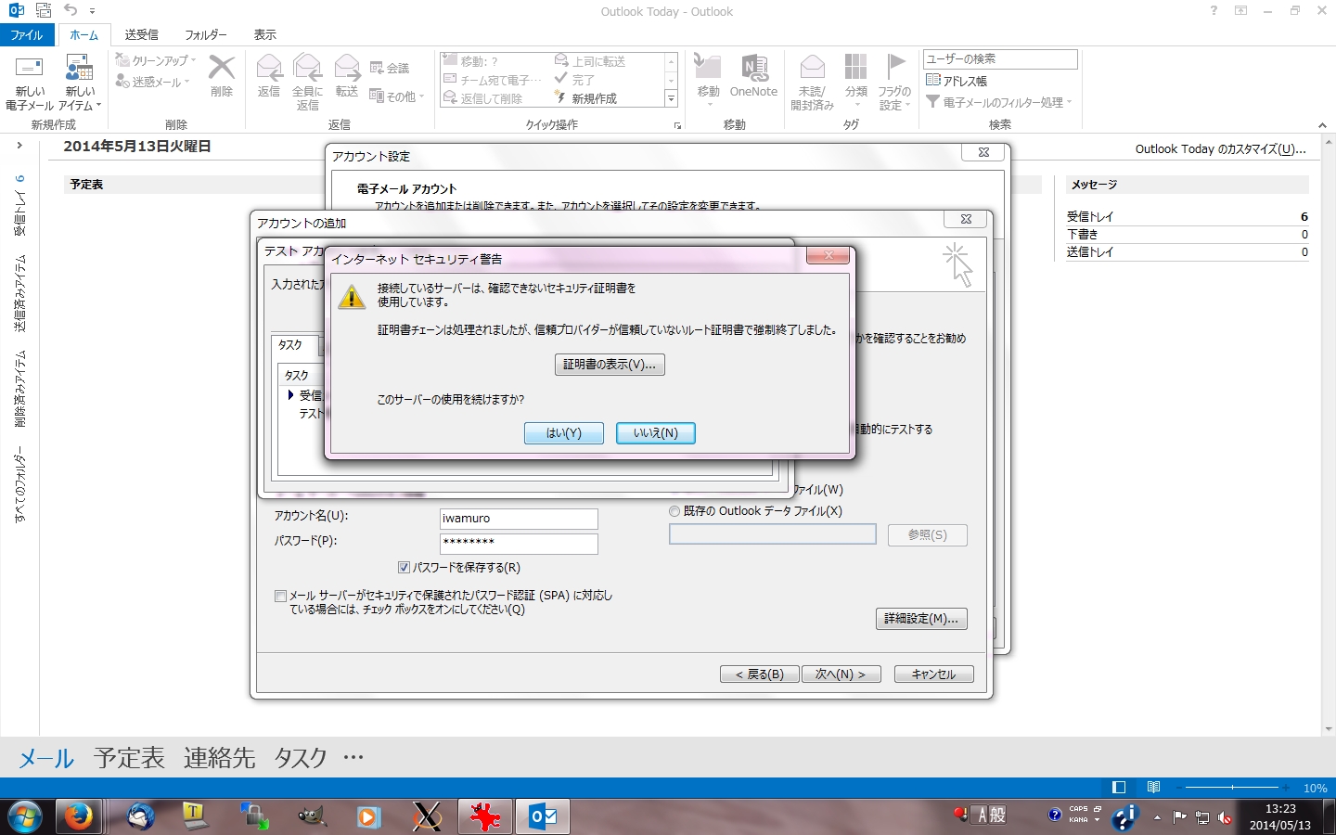Open the File (ファイル) tab

[27, 34]
